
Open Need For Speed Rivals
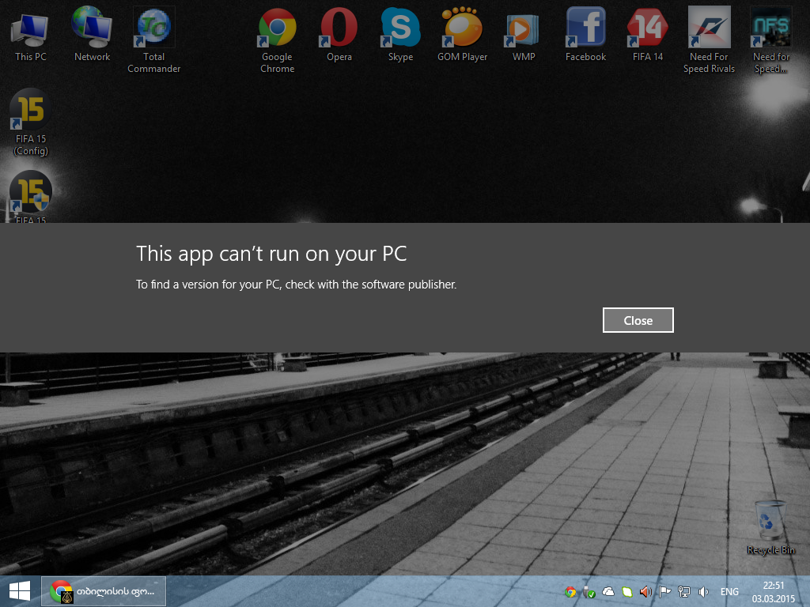click(x=709, y=26)
